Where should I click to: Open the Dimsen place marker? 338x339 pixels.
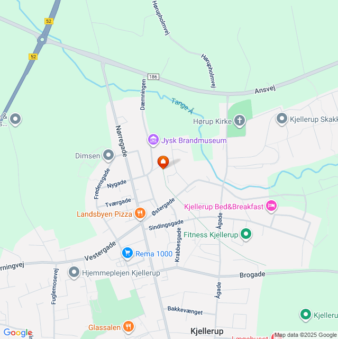click(108, 155)
